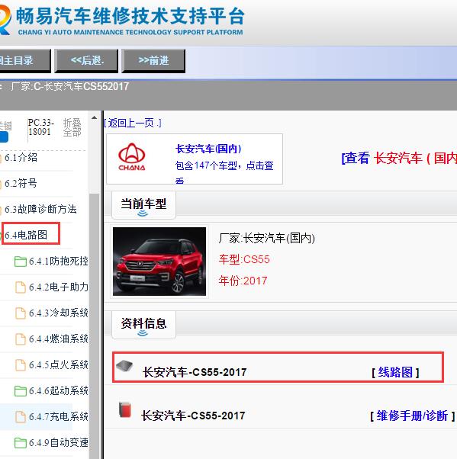
Task: Click document icon of 6.4.2
Action: (x=20, y=287)
